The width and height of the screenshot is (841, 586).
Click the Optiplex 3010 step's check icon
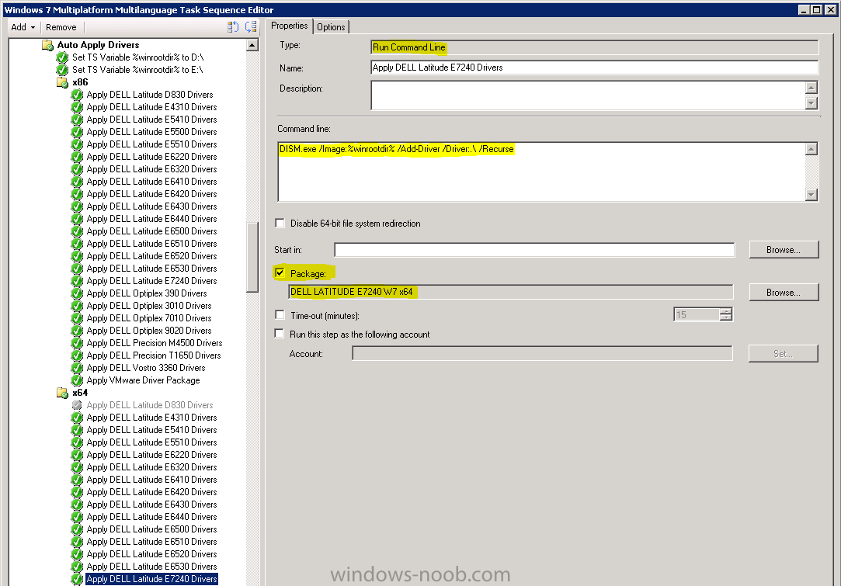(77, 306)
